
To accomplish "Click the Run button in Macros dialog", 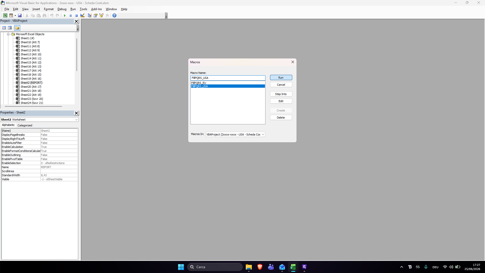I will point(281,78).
